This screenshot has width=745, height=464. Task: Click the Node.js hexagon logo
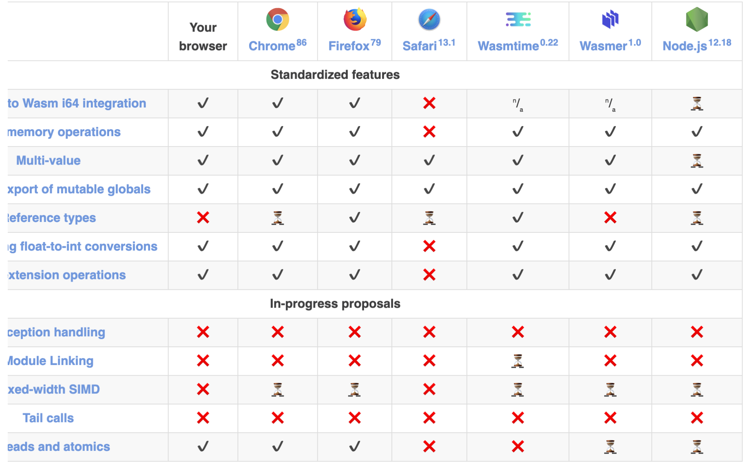(x=697, y=19)
